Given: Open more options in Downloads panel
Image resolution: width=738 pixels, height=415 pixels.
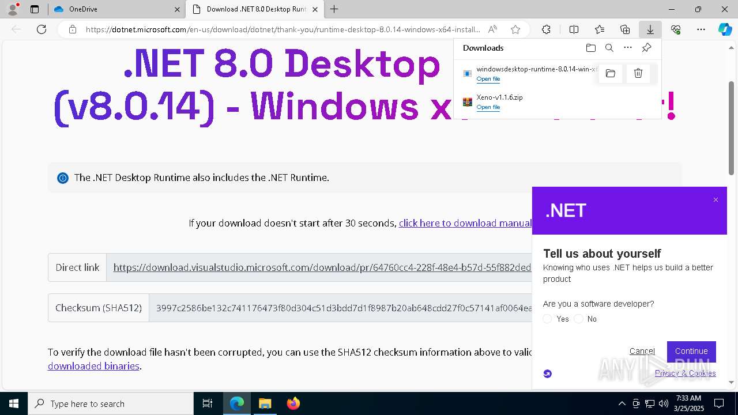Looking at the screenshot, I should pyautogui.click(x=628, y=48).
